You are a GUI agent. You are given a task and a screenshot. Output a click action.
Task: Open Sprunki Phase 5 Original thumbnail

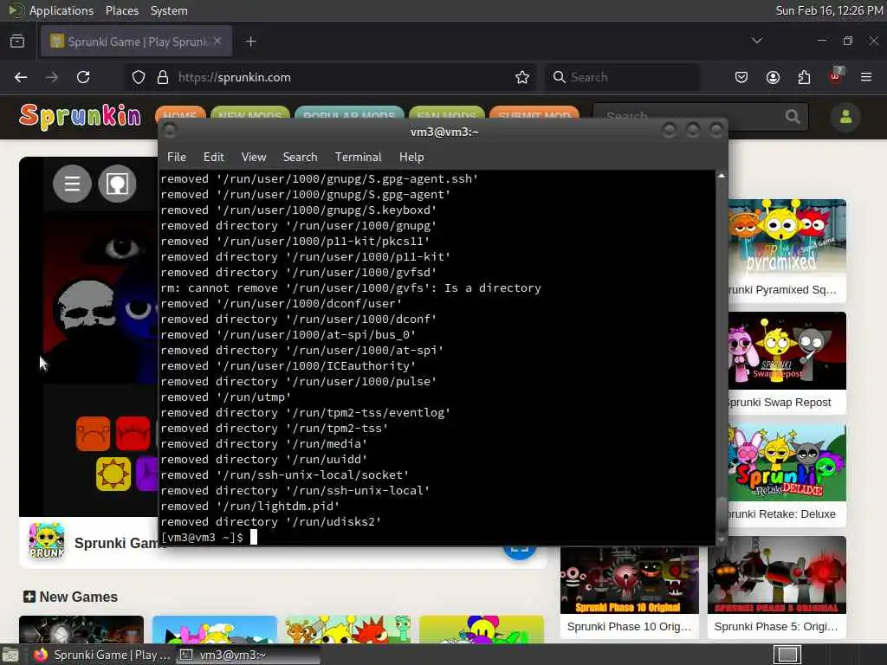point(777,575)
